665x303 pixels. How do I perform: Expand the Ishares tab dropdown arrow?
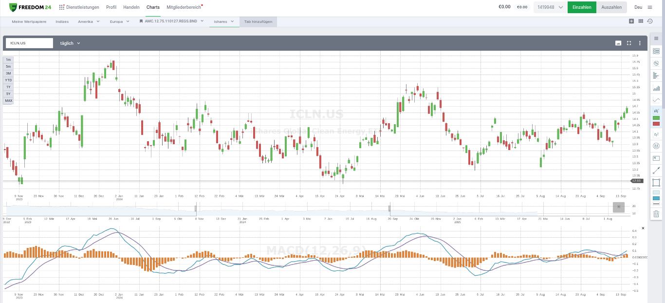232,21
